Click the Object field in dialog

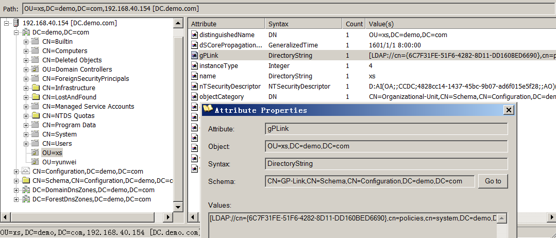coord(386,146)
